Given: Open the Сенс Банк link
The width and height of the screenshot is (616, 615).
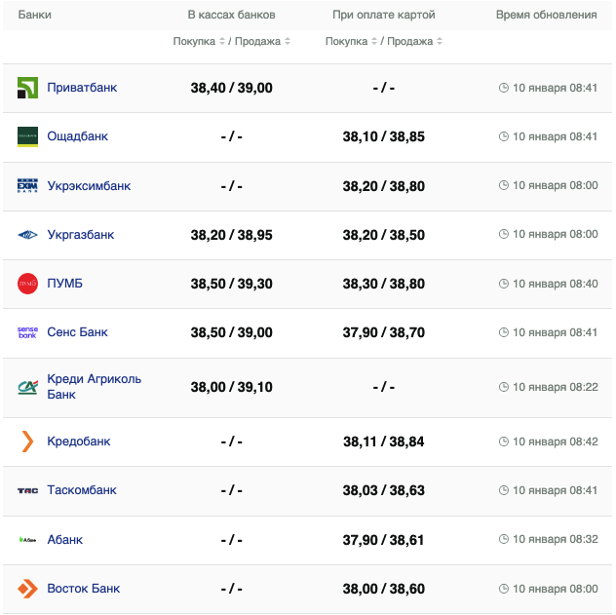Looking at the screenshot, I should [77, 332].
